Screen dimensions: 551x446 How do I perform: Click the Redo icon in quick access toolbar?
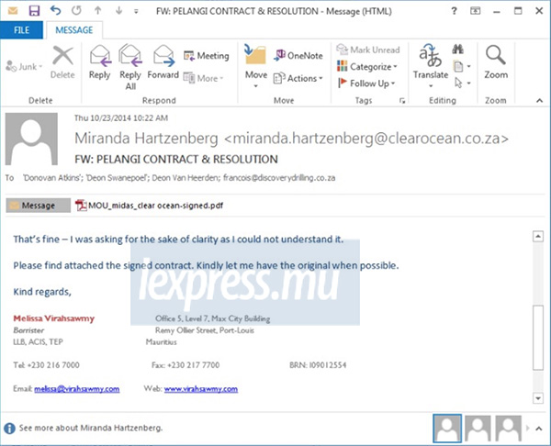point(76,11)
